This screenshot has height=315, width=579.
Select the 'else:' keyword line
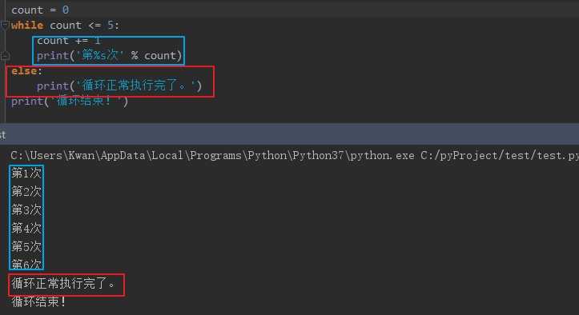point(26,70)
